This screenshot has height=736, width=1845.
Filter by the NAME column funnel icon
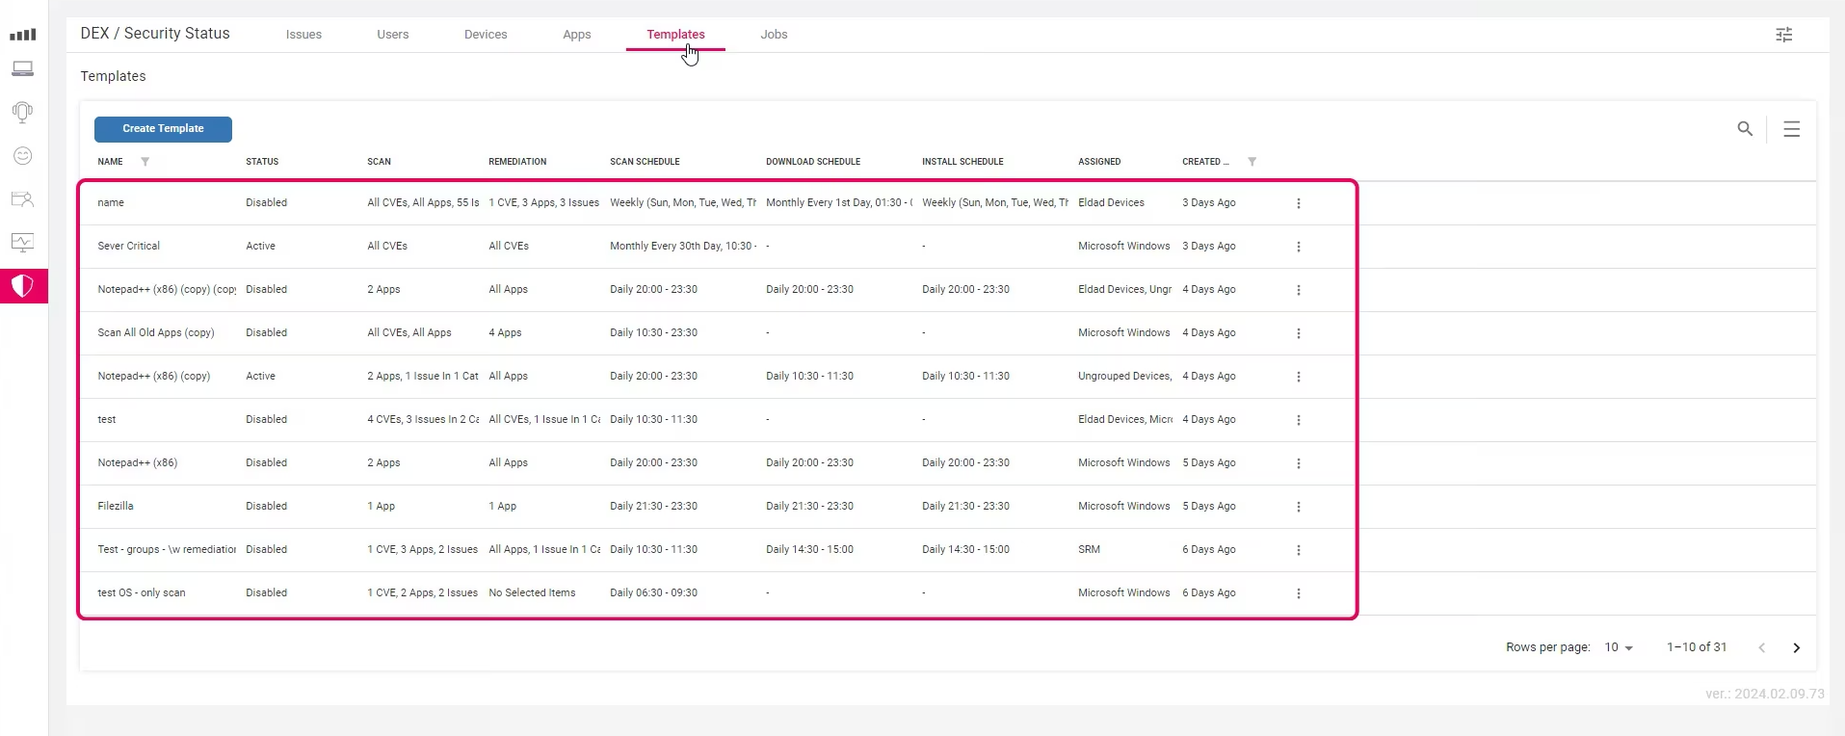click(x=145, y=162)
